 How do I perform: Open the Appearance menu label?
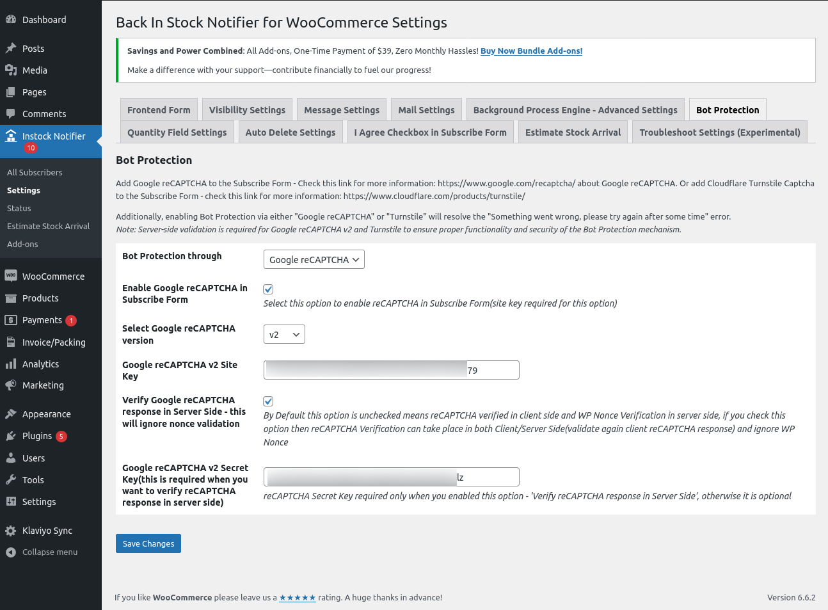click(x=46, y=414)
